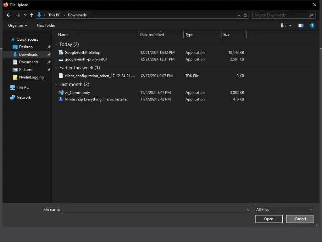This screenshot has width=322, height=242.
Task: Click the pin icon beside Pictures
Action: tap(49, 70)
